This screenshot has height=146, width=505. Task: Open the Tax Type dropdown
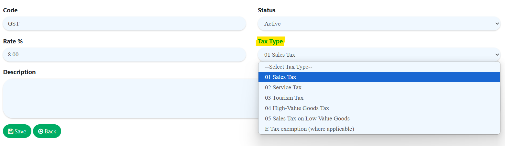click(x=379, y=55)
